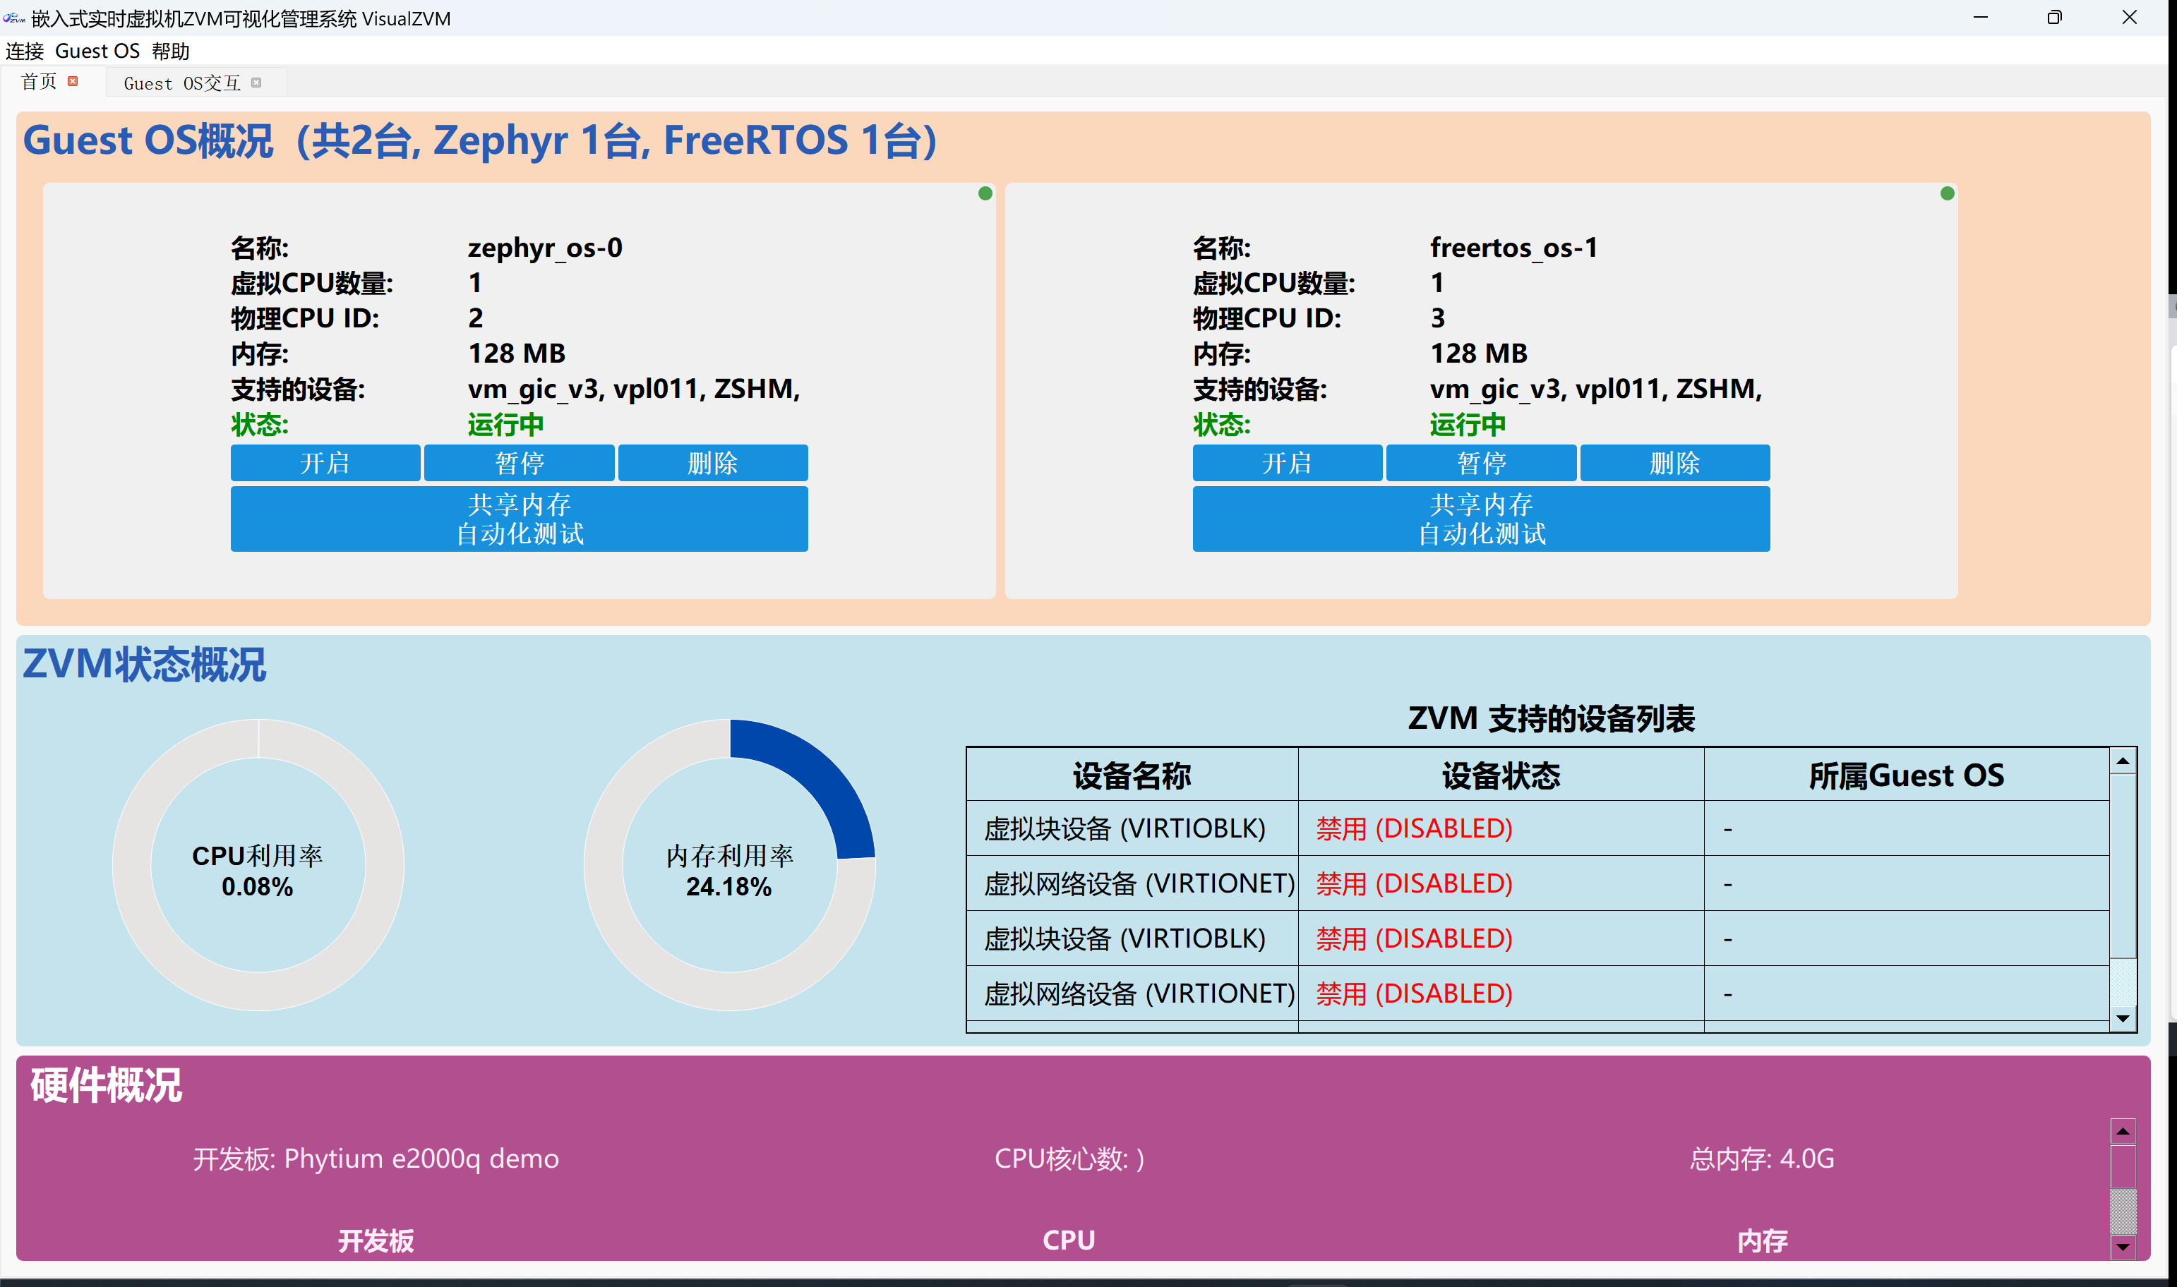Click the VisualZVM app icon in title bar

pyautogui.click(x=13, y=18)
